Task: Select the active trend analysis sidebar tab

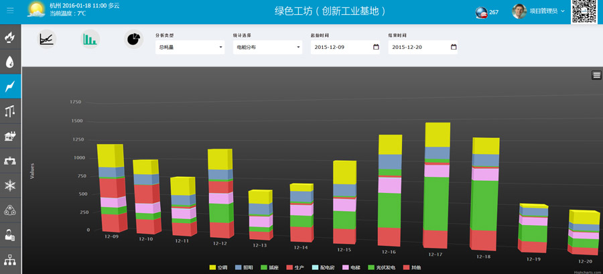Action: 10,86
